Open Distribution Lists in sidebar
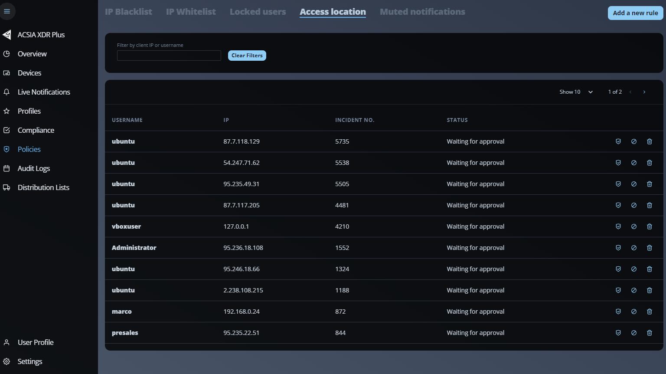The height and width of the screenshot is (374, 666). click(x=43, y=187)
